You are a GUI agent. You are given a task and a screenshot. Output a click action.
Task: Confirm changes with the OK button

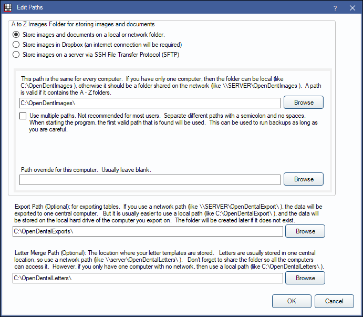[x=292, y=301]
